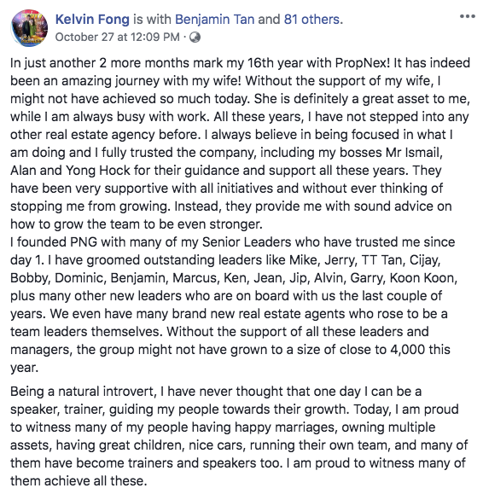Click the paragraph starting "I founded PNG"
This screenshot has height=494, width=483.
coord(233,305)
